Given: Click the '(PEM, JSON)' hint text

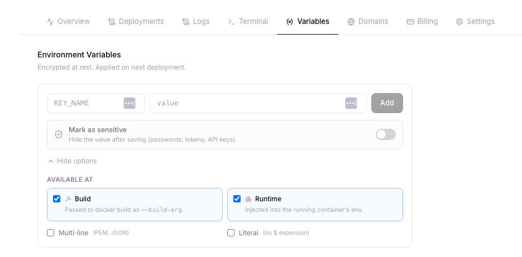Looking at the screenshot, I should click(x=111, y=232).
